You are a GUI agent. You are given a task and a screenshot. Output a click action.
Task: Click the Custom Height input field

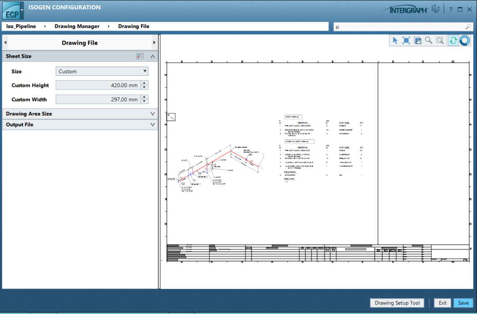click(98, 85)
